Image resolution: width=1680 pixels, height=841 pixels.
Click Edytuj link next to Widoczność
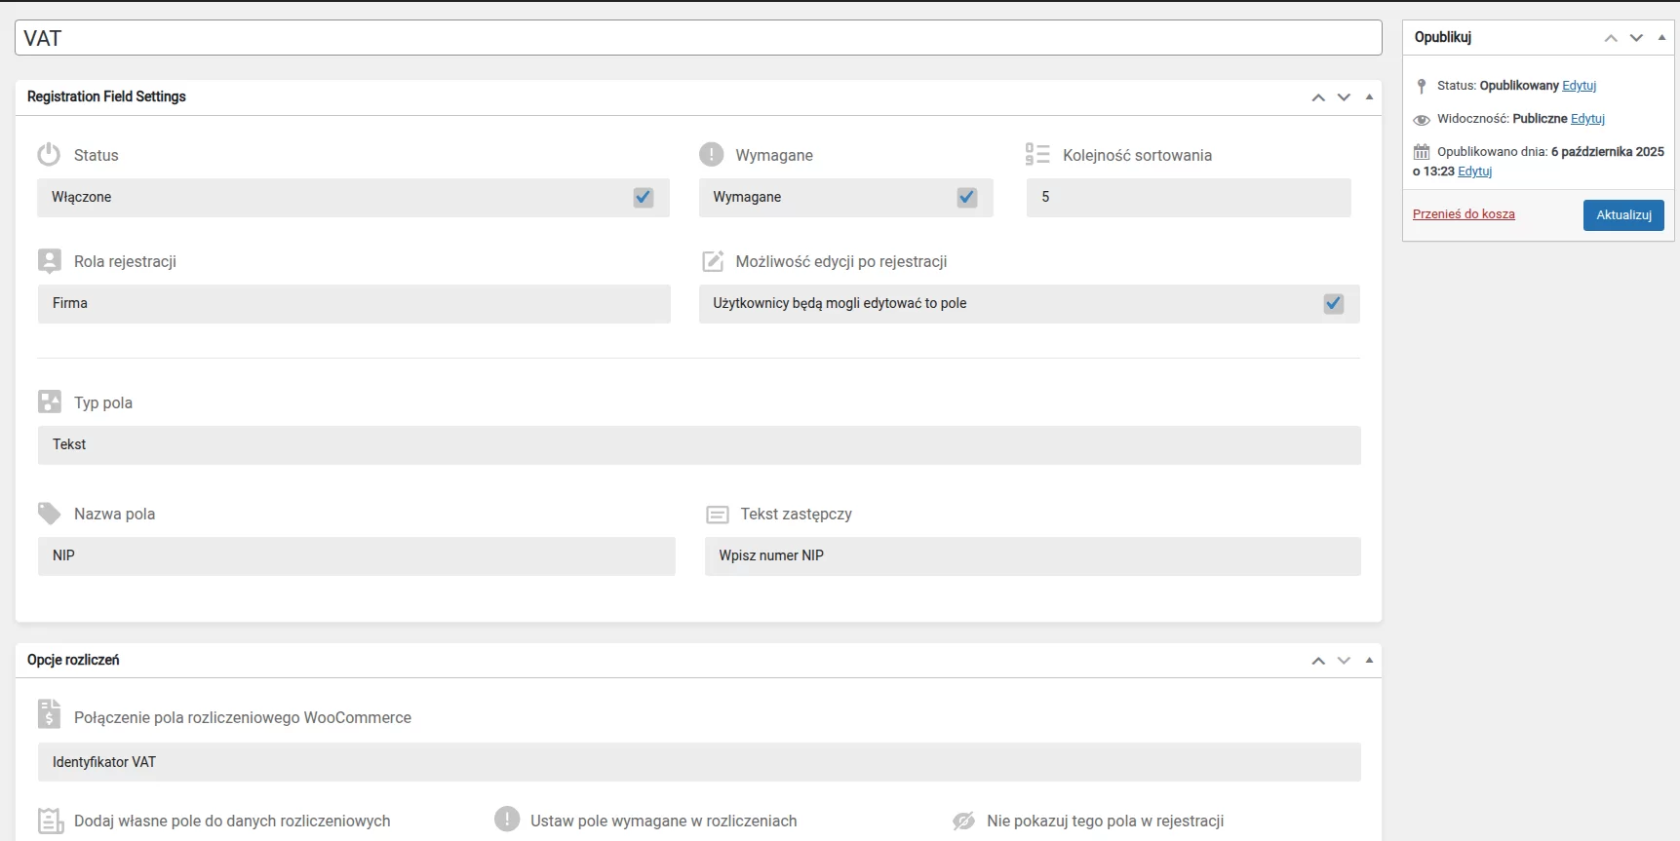click(1587, 119)
